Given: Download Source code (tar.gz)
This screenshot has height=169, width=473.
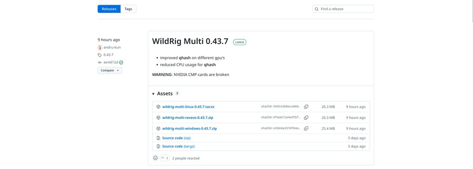Looking at the screenshot, I should pos(178,146).
